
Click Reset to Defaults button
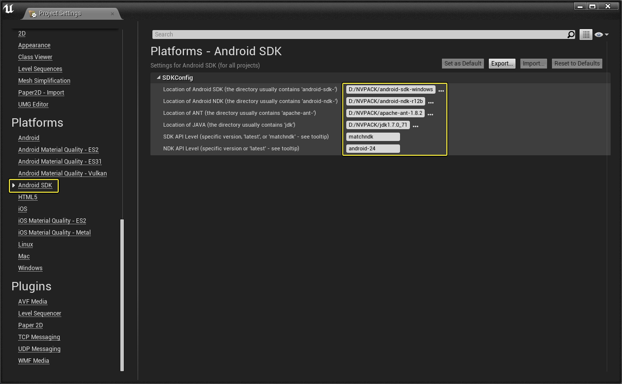point(577,64)
